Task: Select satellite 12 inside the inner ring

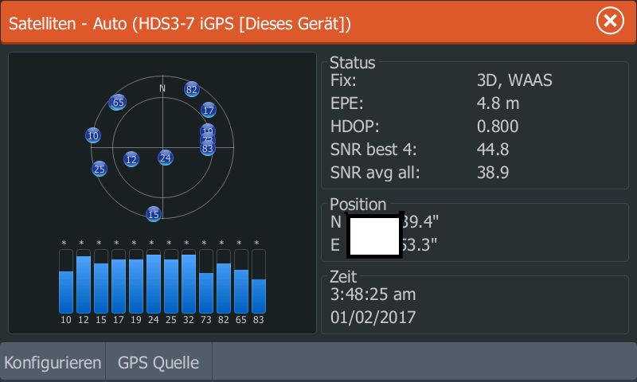Action: coord(131,159)
